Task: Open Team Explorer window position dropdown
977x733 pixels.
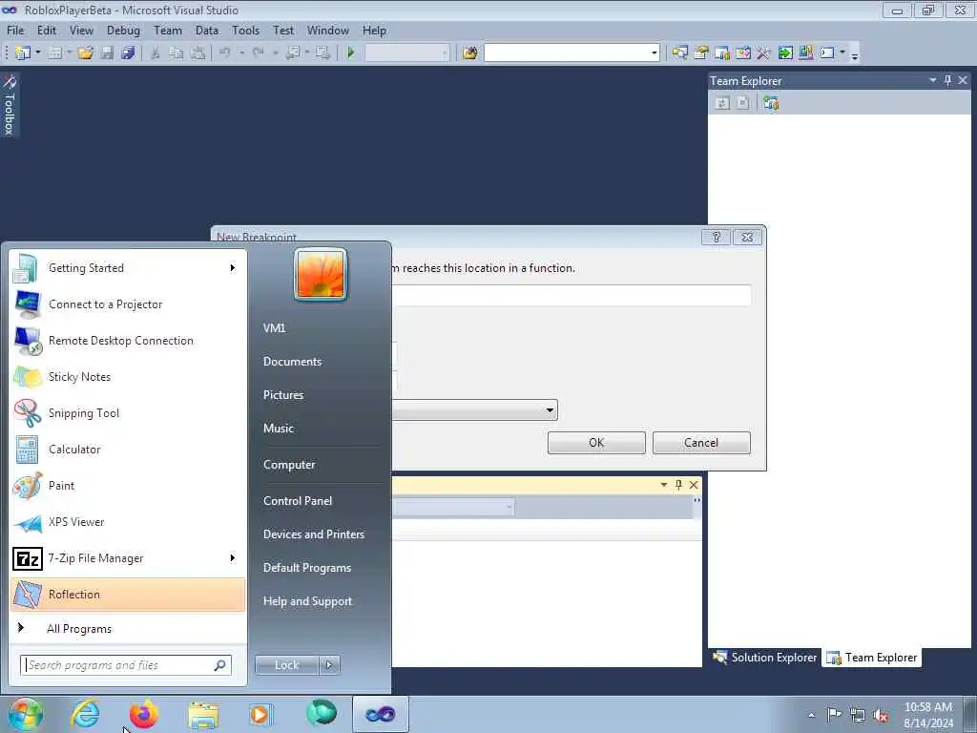Action: click(933, 80)
